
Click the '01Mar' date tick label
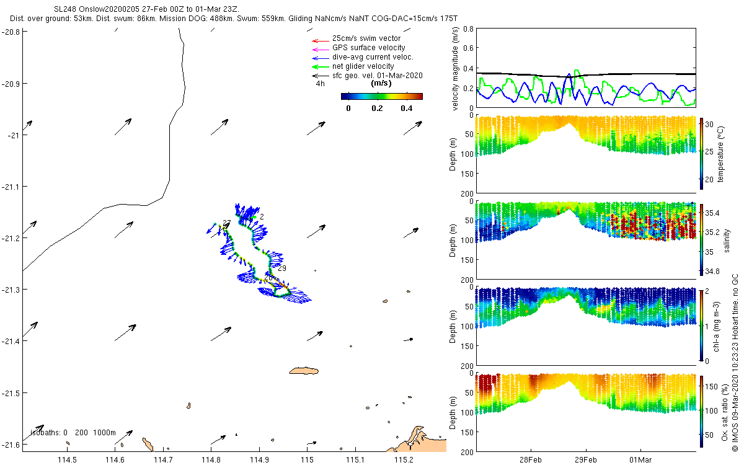tap(640, 459)
